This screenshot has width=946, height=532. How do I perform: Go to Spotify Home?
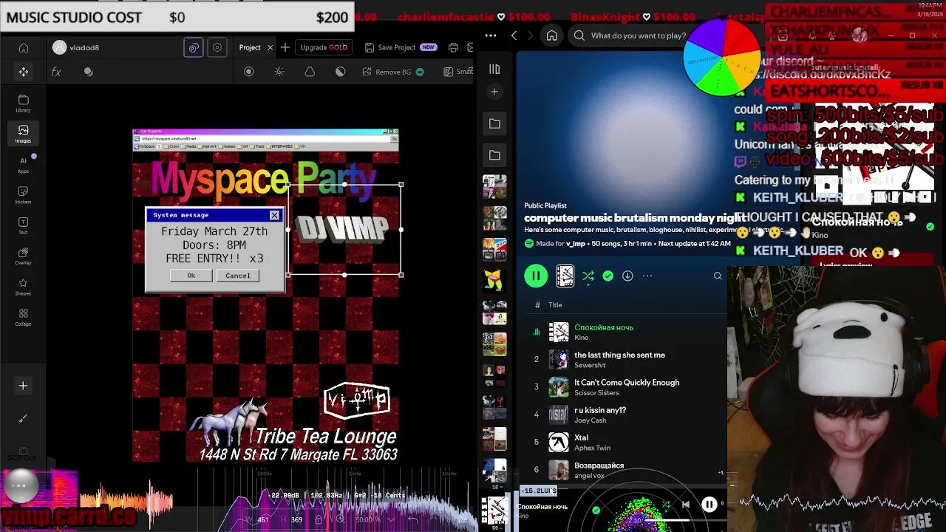pos(551,35)
